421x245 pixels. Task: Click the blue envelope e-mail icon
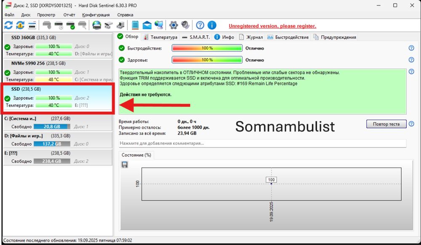point(147,25)
